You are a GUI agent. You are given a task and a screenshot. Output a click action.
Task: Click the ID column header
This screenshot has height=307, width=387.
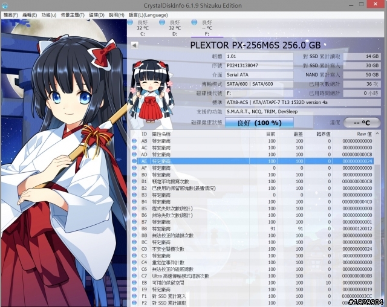click(144, 134)
